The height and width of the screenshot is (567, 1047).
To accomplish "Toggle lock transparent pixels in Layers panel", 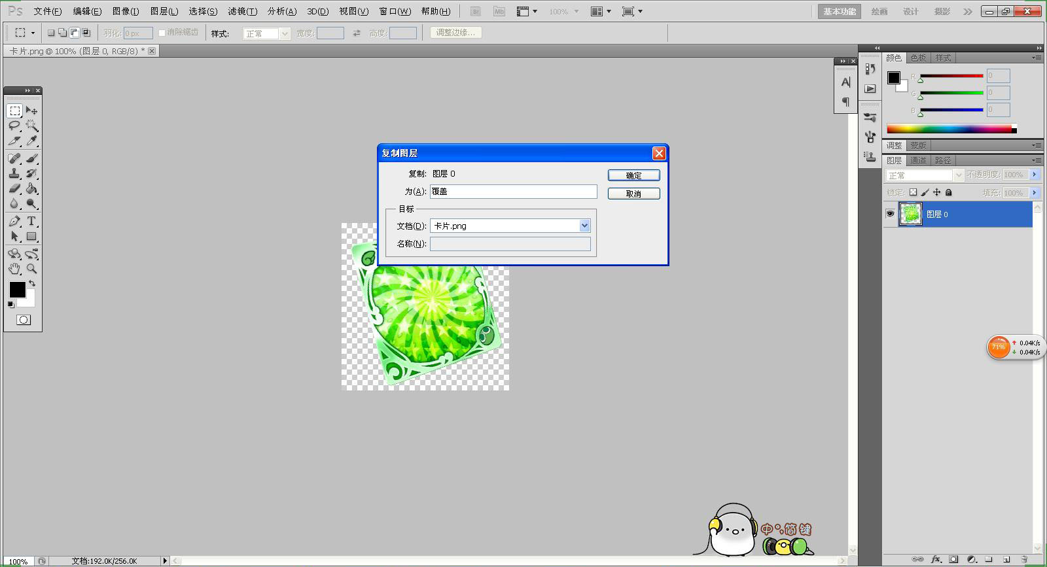I will (913, 192).
